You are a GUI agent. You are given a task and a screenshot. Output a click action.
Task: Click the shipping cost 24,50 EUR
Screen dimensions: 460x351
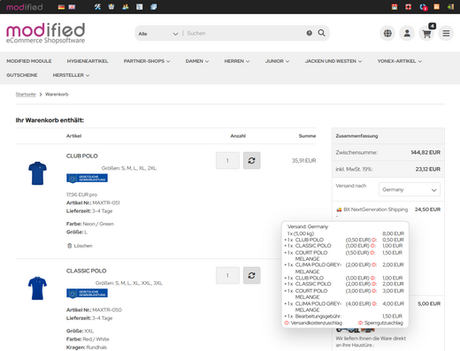427,210
